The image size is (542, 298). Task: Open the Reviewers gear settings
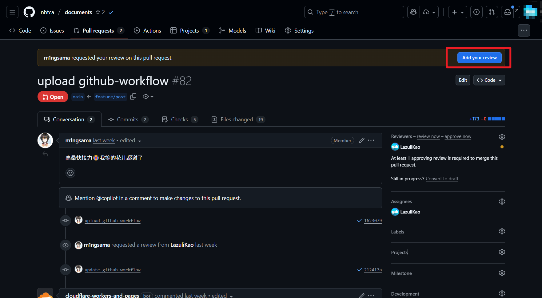pyautogui.click(x=502, y=137)
